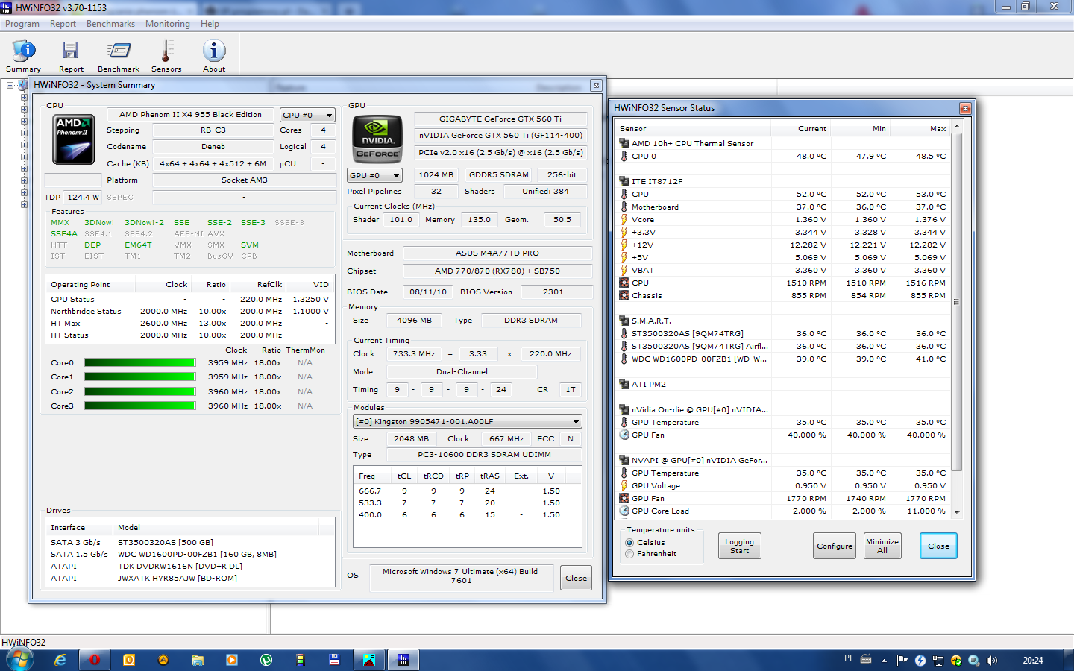Image resolution: width=1074 pixels, height=671 pixels.
Task: Click the network tray icon
Action: pos(938,660)
